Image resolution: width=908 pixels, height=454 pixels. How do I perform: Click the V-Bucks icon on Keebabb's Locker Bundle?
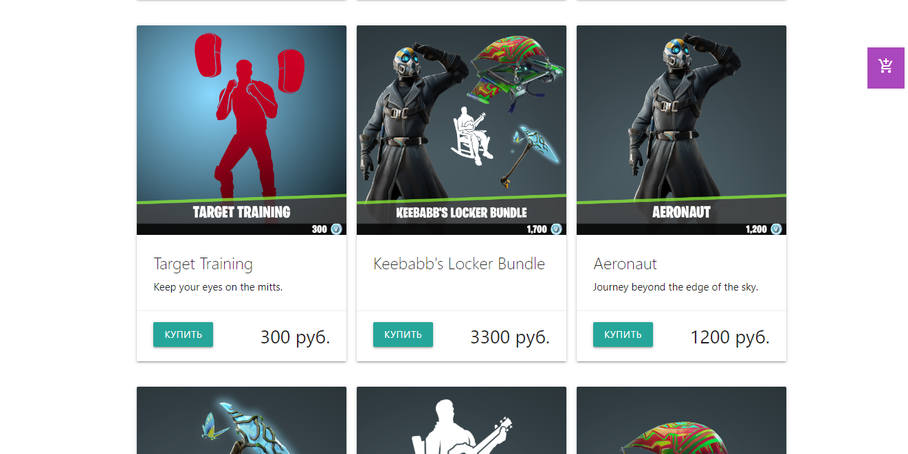[x=556, y=229]
